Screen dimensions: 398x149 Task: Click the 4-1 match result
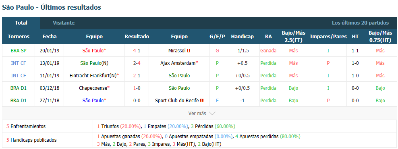[x=137, y=50]
